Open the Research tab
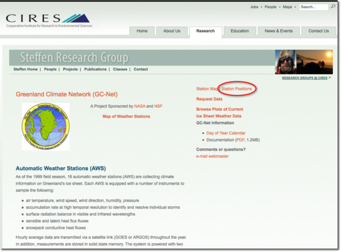The image size is (341, 252). pos(205,31)
